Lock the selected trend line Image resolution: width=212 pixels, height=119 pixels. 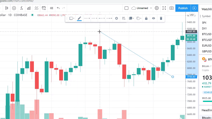pos(146,18)
